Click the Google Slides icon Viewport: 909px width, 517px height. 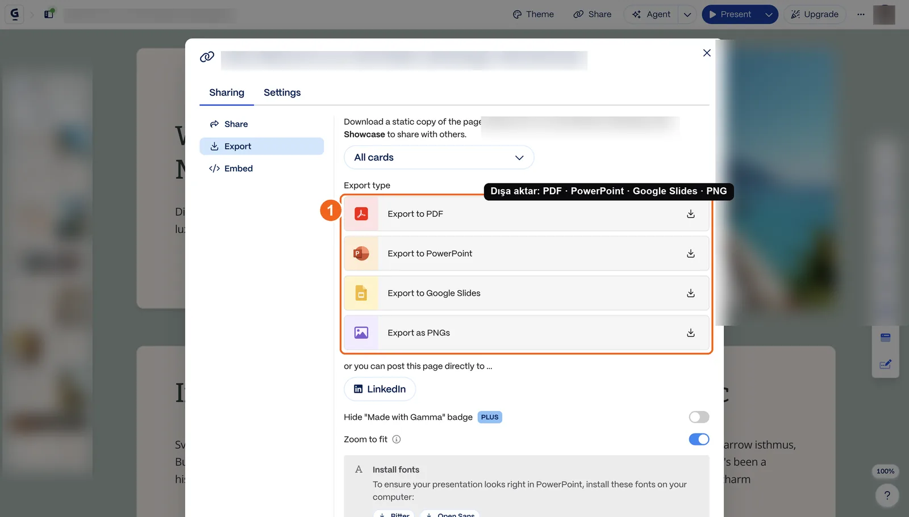[361, 293]
